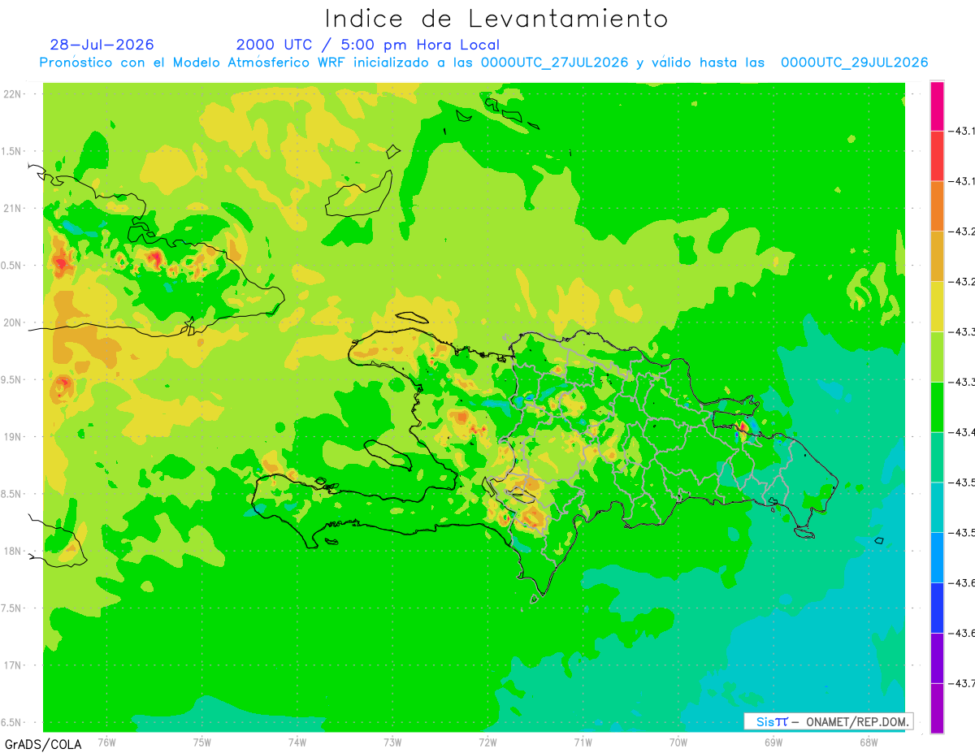Image resolution: width=975 pixels, height=753 pixels.
Task: Click the '20N' latitude label
Action: 14,322
